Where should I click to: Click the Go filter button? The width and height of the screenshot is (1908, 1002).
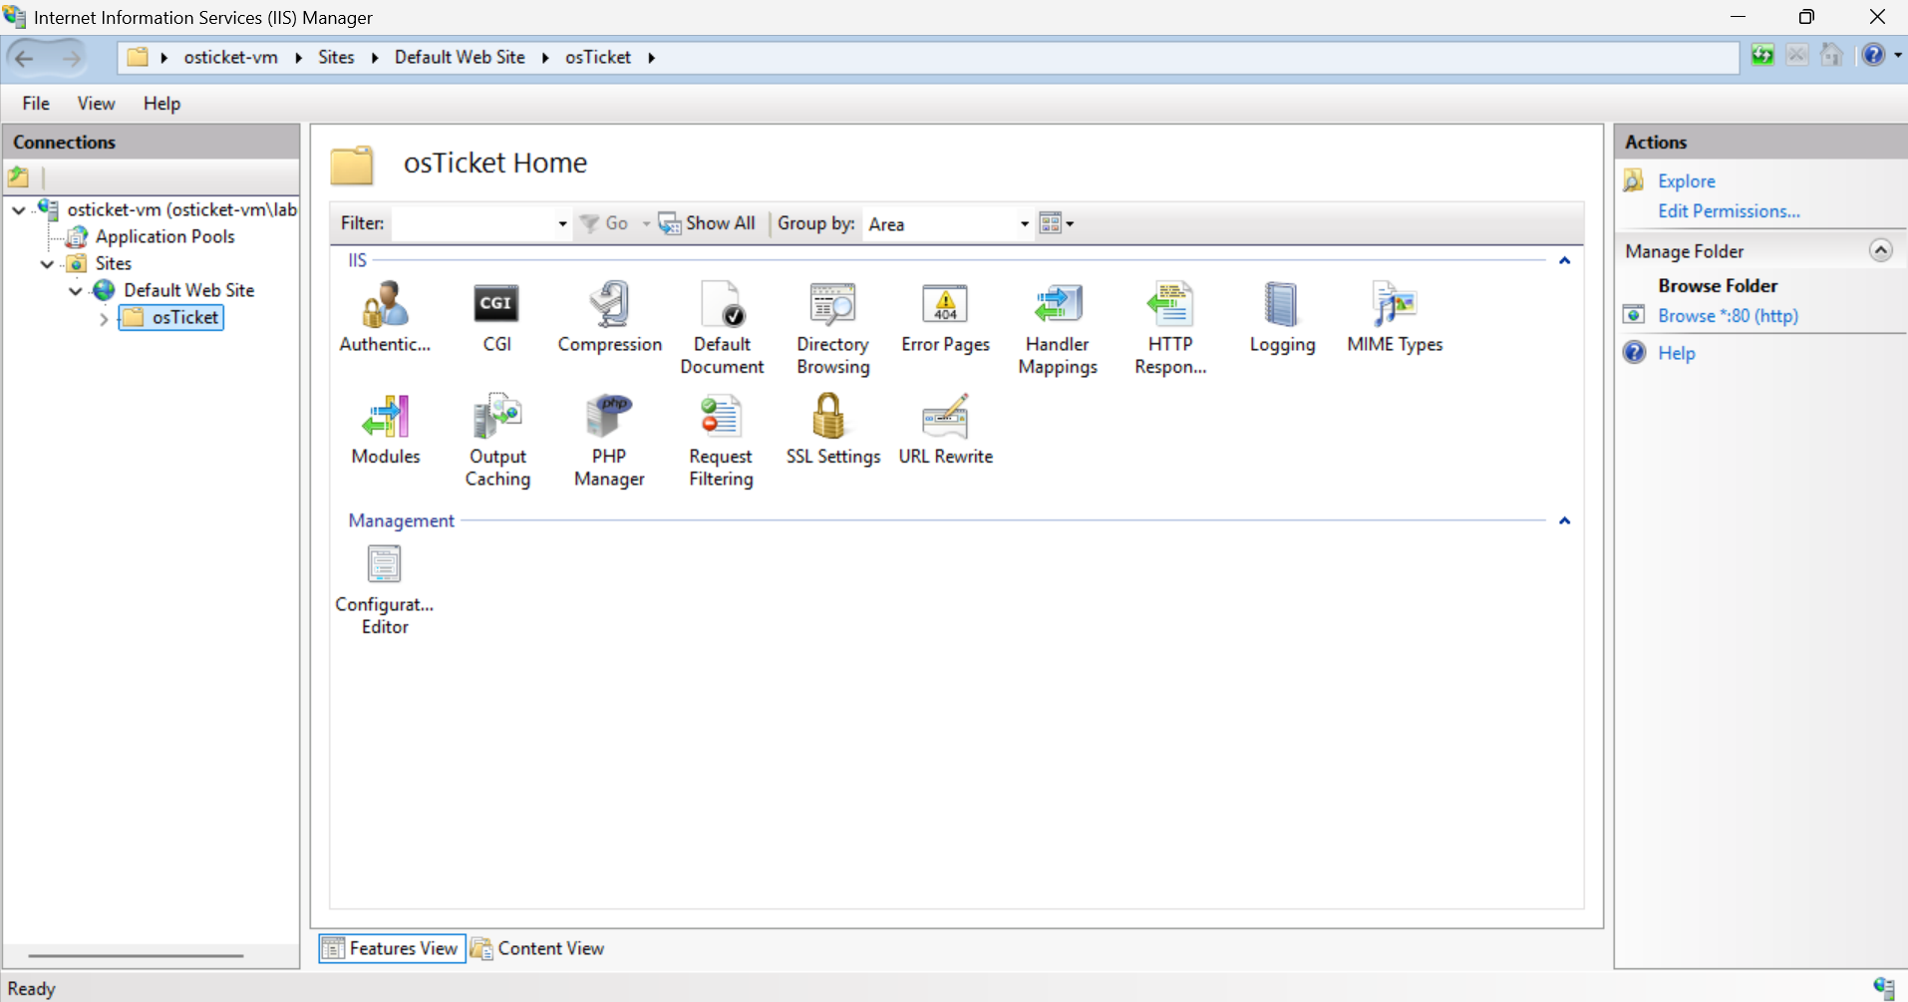[x=605, y=223]
